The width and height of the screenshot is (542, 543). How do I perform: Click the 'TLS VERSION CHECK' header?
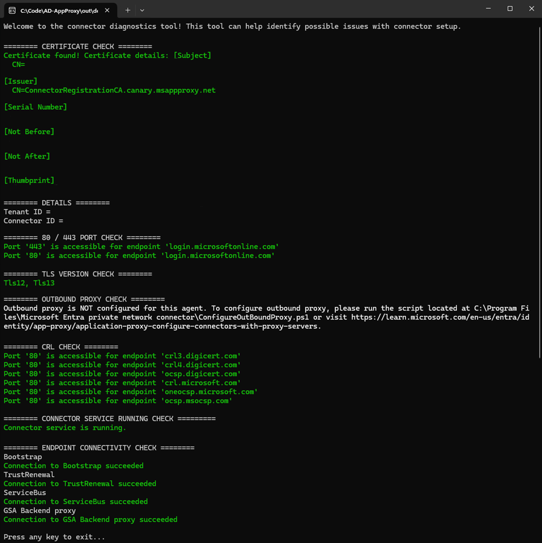(78, 274)
